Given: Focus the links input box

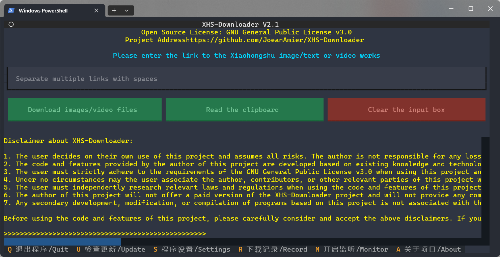Looking at the screenshot, I should coord(246,79).
